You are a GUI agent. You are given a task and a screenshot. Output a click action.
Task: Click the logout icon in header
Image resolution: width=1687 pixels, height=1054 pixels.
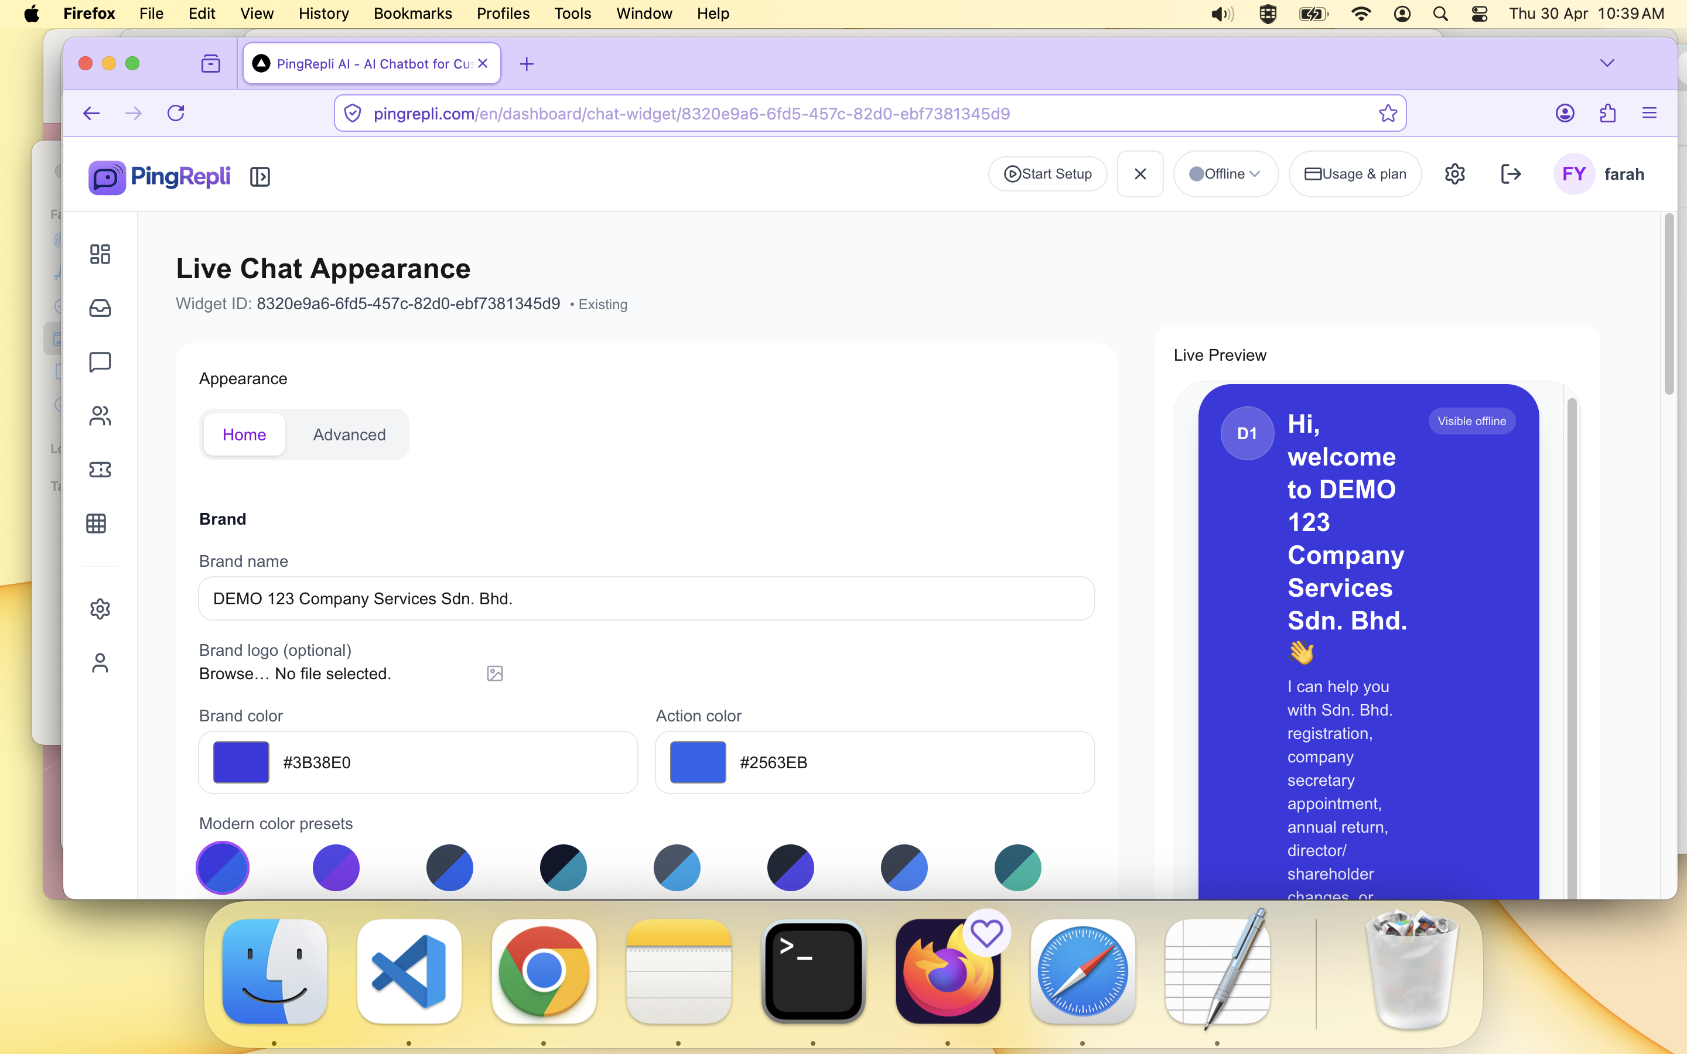point(1511,173)
